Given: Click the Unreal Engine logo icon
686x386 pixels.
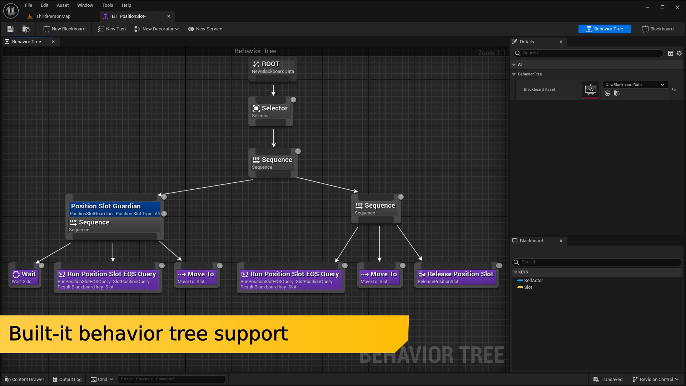Looking at the screenshot, I should [x=11, y=11].
